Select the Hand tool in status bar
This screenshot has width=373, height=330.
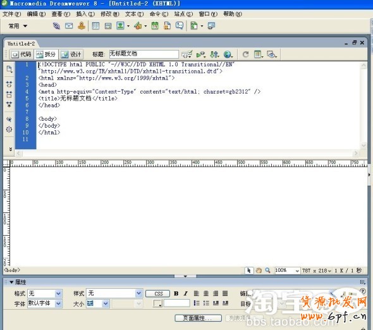259,271
